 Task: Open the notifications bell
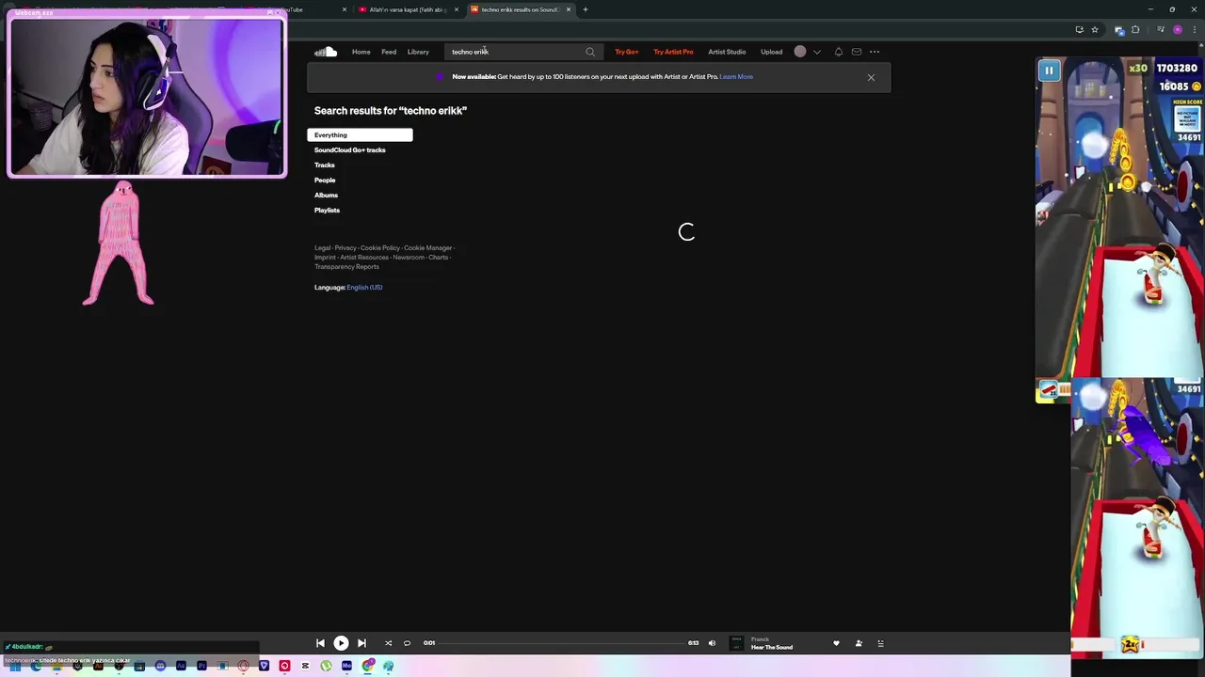tap(838, 52)
